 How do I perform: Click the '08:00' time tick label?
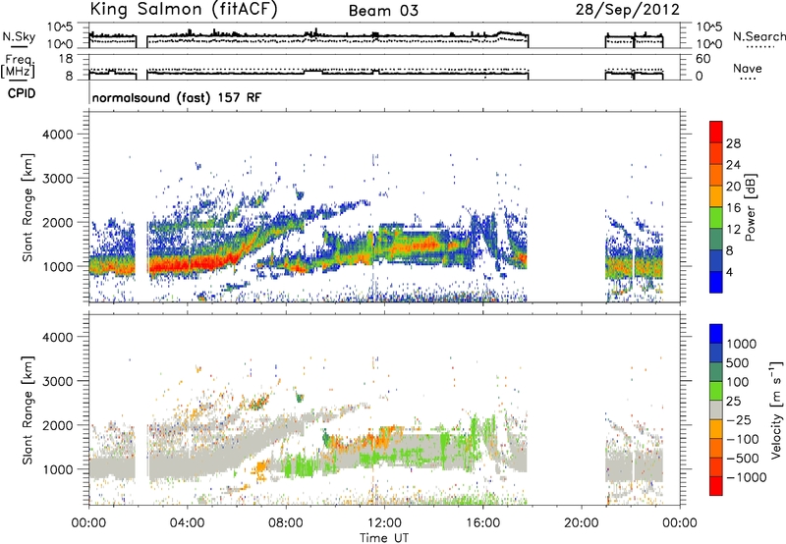(286, 523)
